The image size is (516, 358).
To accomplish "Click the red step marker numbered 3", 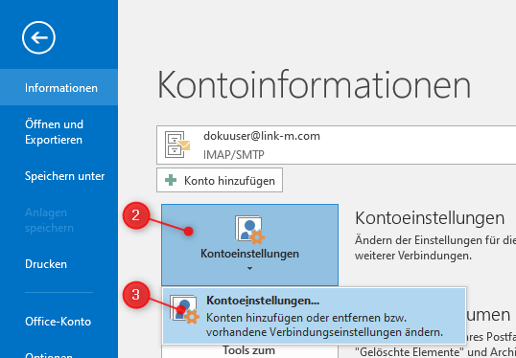I will pos(136,295).
